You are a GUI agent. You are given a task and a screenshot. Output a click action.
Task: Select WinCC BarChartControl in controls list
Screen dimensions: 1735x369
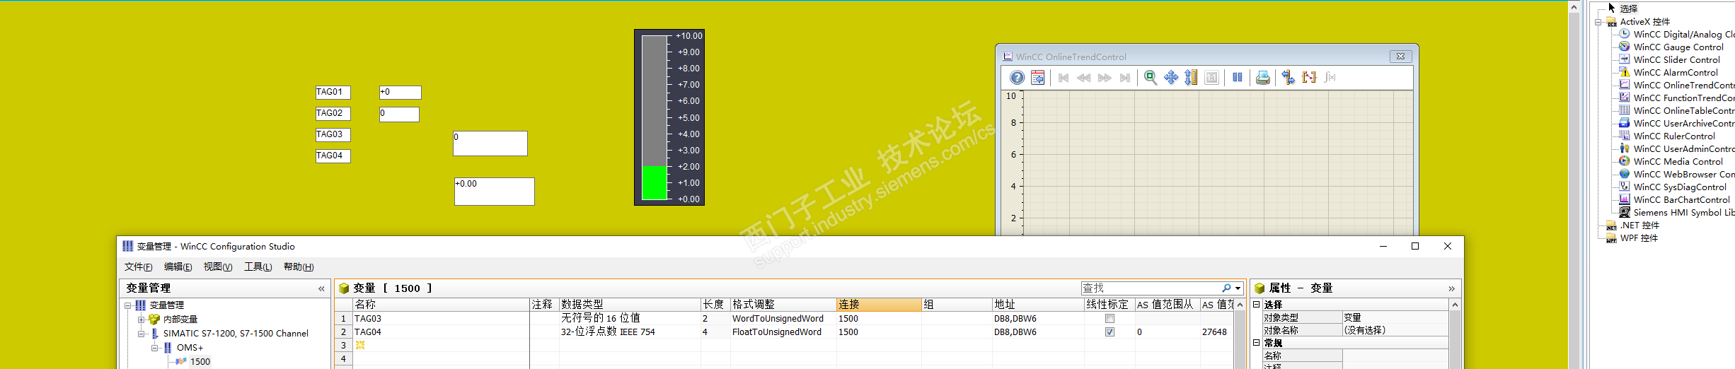pos(1681,199)
